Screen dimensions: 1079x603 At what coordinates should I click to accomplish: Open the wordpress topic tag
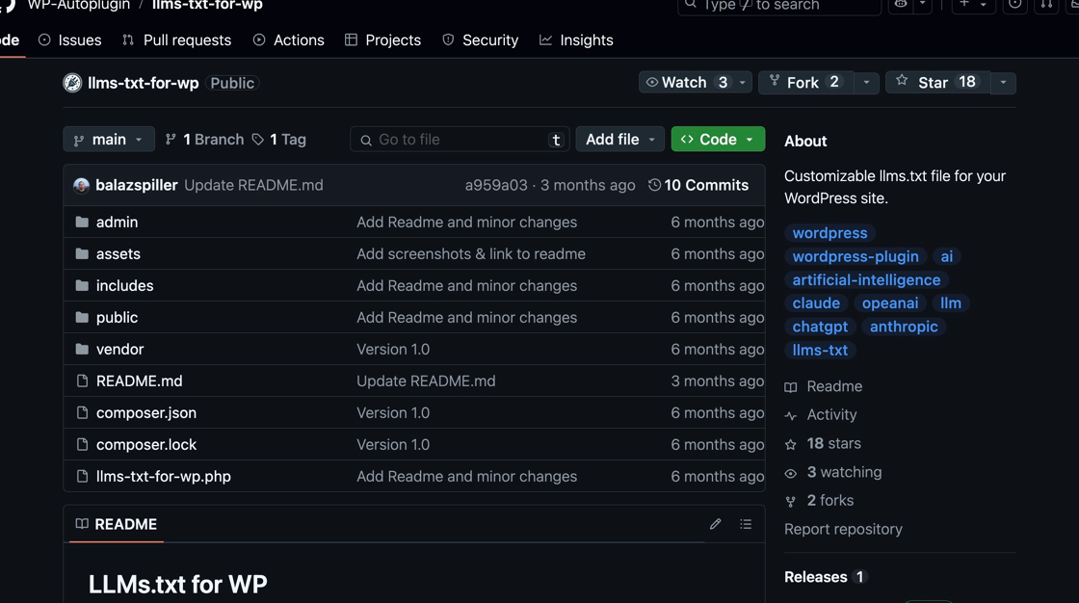tap(829, 233)
